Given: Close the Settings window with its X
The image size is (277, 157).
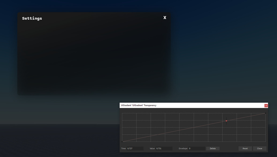Looking at the screenshot, I should 165,18.
